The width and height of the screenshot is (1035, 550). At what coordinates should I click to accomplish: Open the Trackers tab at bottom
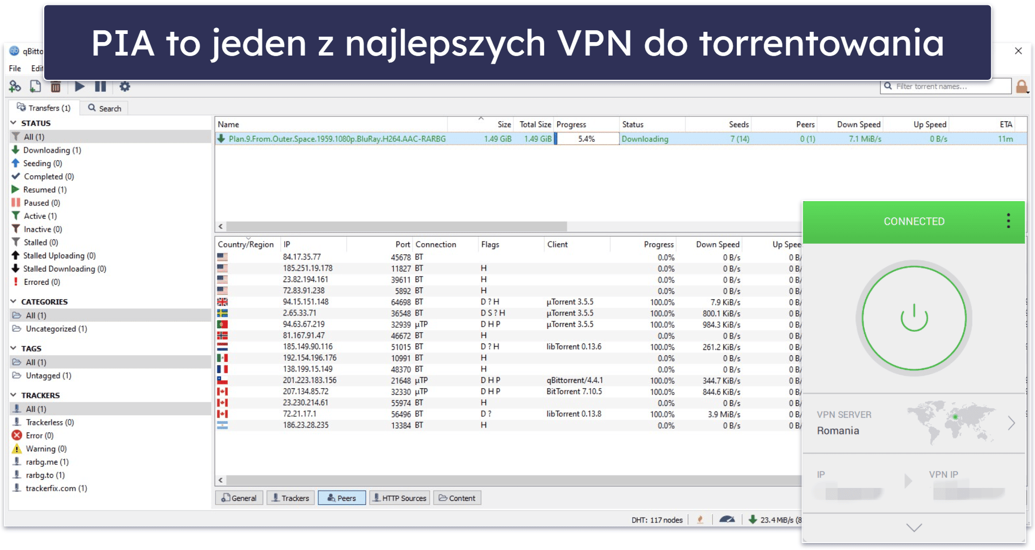(291, 498)
